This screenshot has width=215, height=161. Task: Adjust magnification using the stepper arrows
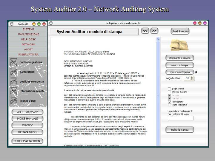click(192, 78)
